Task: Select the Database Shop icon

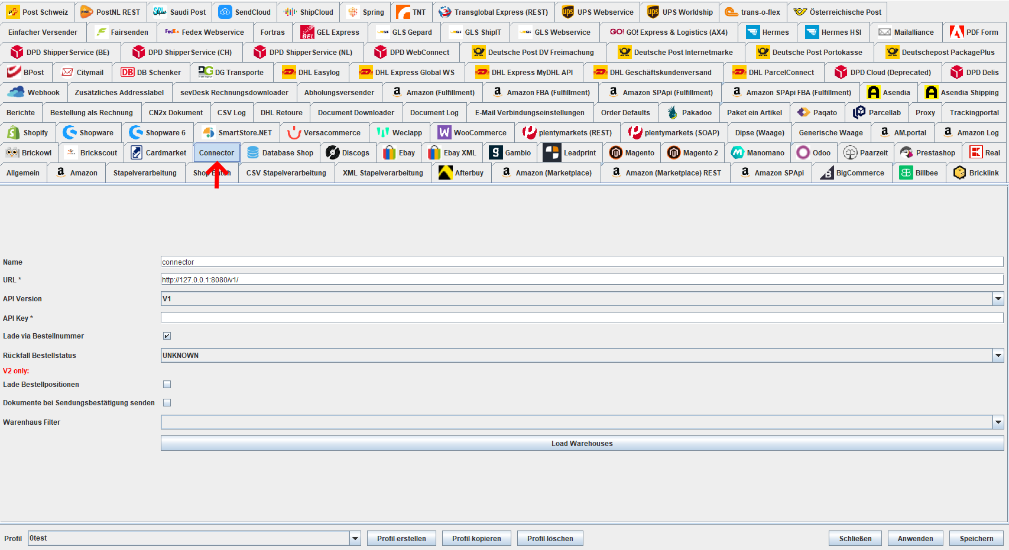Action: pyautogui.click(x=253, y=152)
